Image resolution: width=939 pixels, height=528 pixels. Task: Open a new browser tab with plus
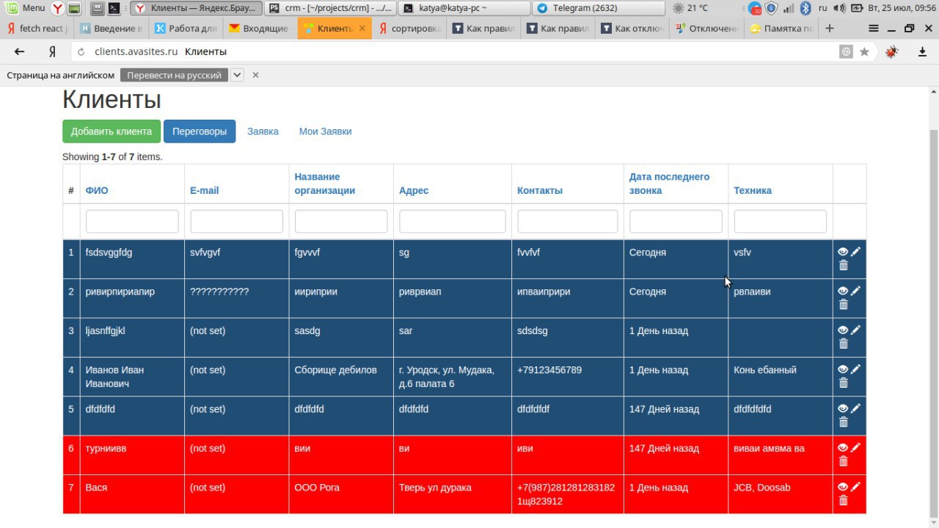point(830,29)
